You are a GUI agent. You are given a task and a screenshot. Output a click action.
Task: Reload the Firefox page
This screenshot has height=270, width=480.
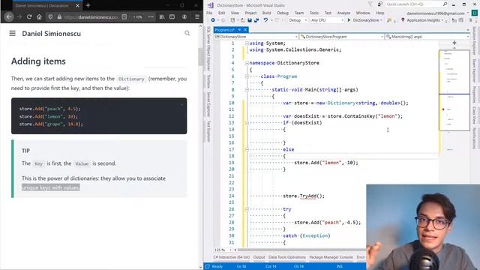pyautogui.click(x=29, y=16)
